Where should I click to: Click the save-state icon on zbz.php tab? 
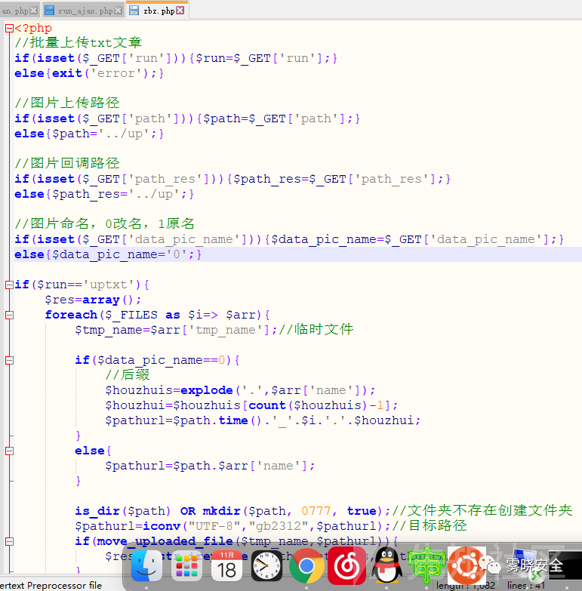click(x=134, y=11)
